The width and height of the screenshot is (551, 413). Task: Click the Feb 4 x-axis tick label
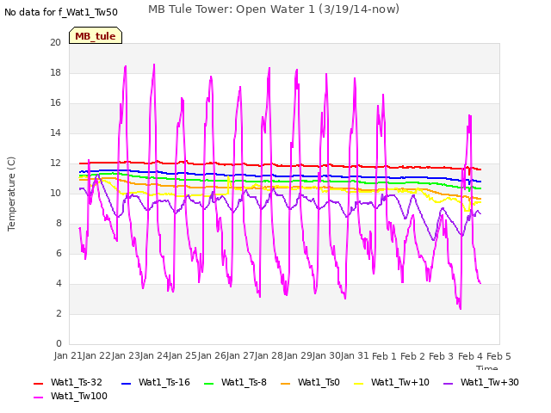(x=470, y=356)
